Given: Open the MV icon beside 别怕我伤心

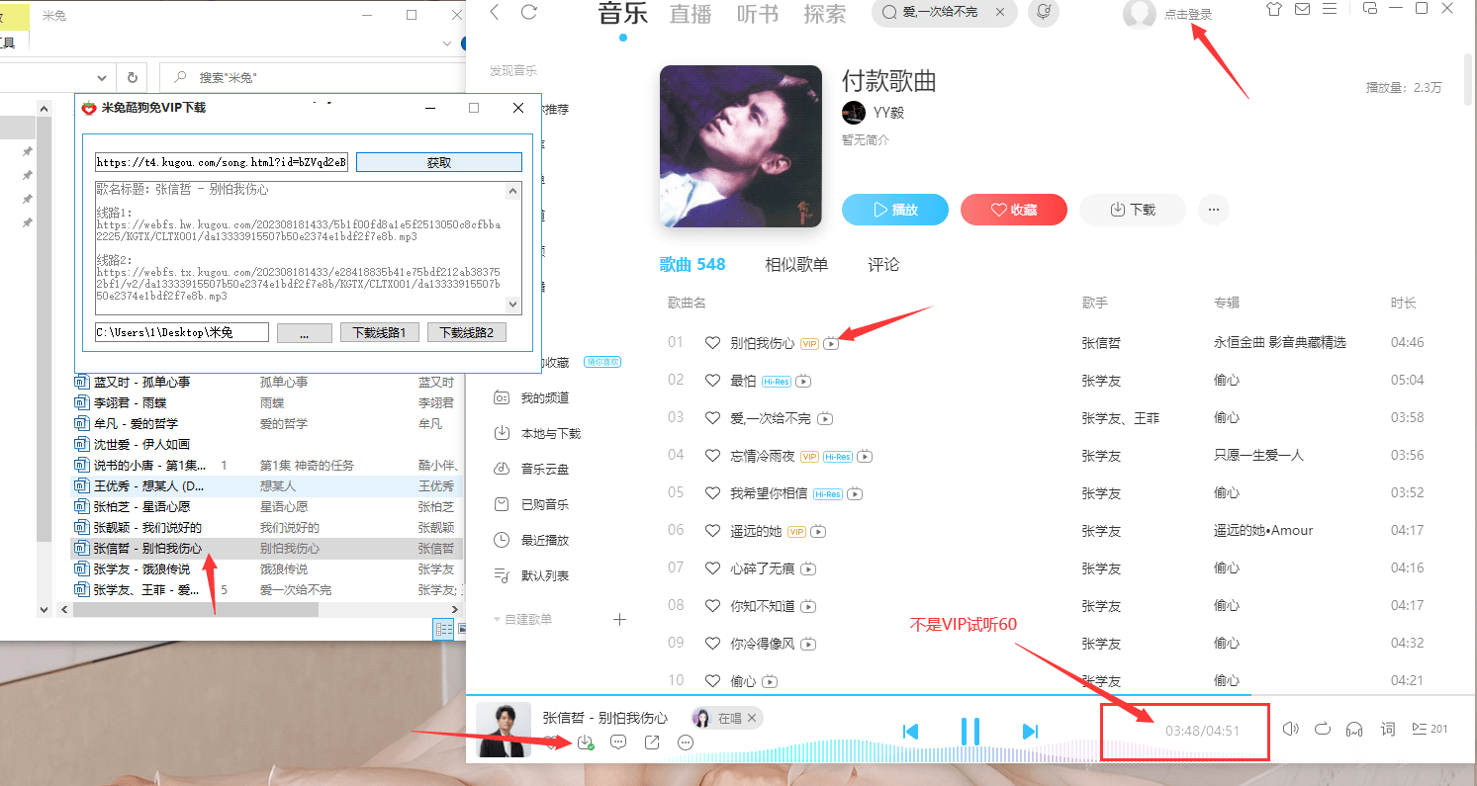Looking at the screenshot, I should (832, 343).
